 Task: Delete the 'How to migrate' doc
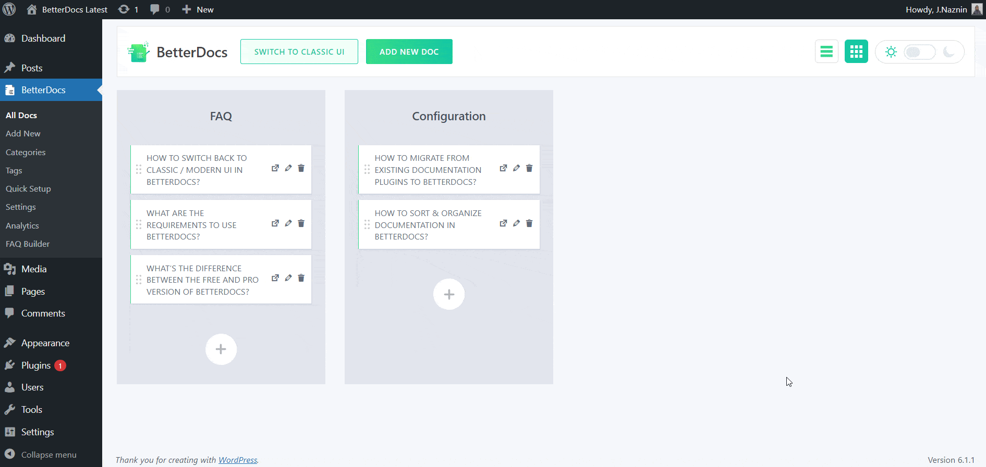click(529, 168)
